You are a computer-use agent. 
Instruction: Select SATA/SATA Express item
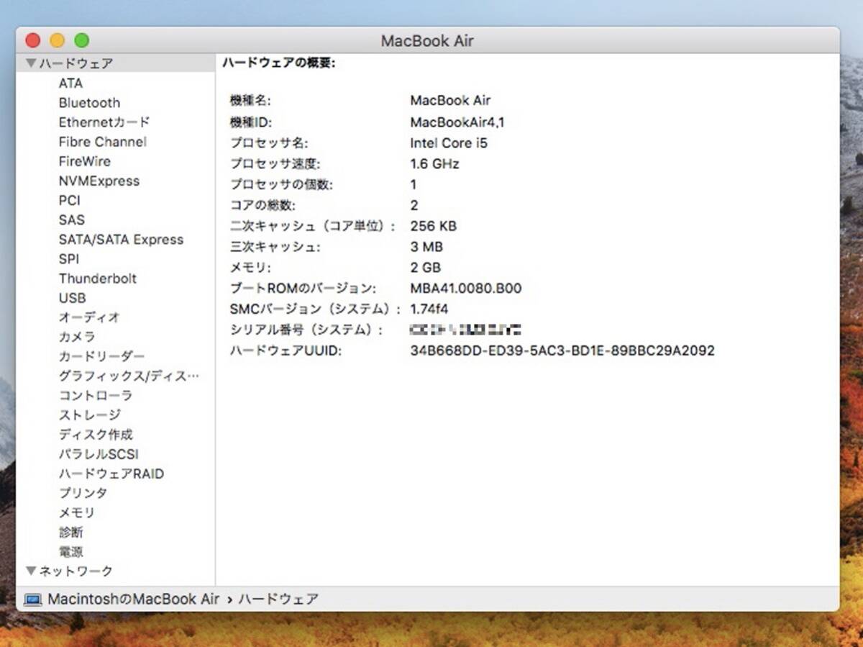(121, 240)
